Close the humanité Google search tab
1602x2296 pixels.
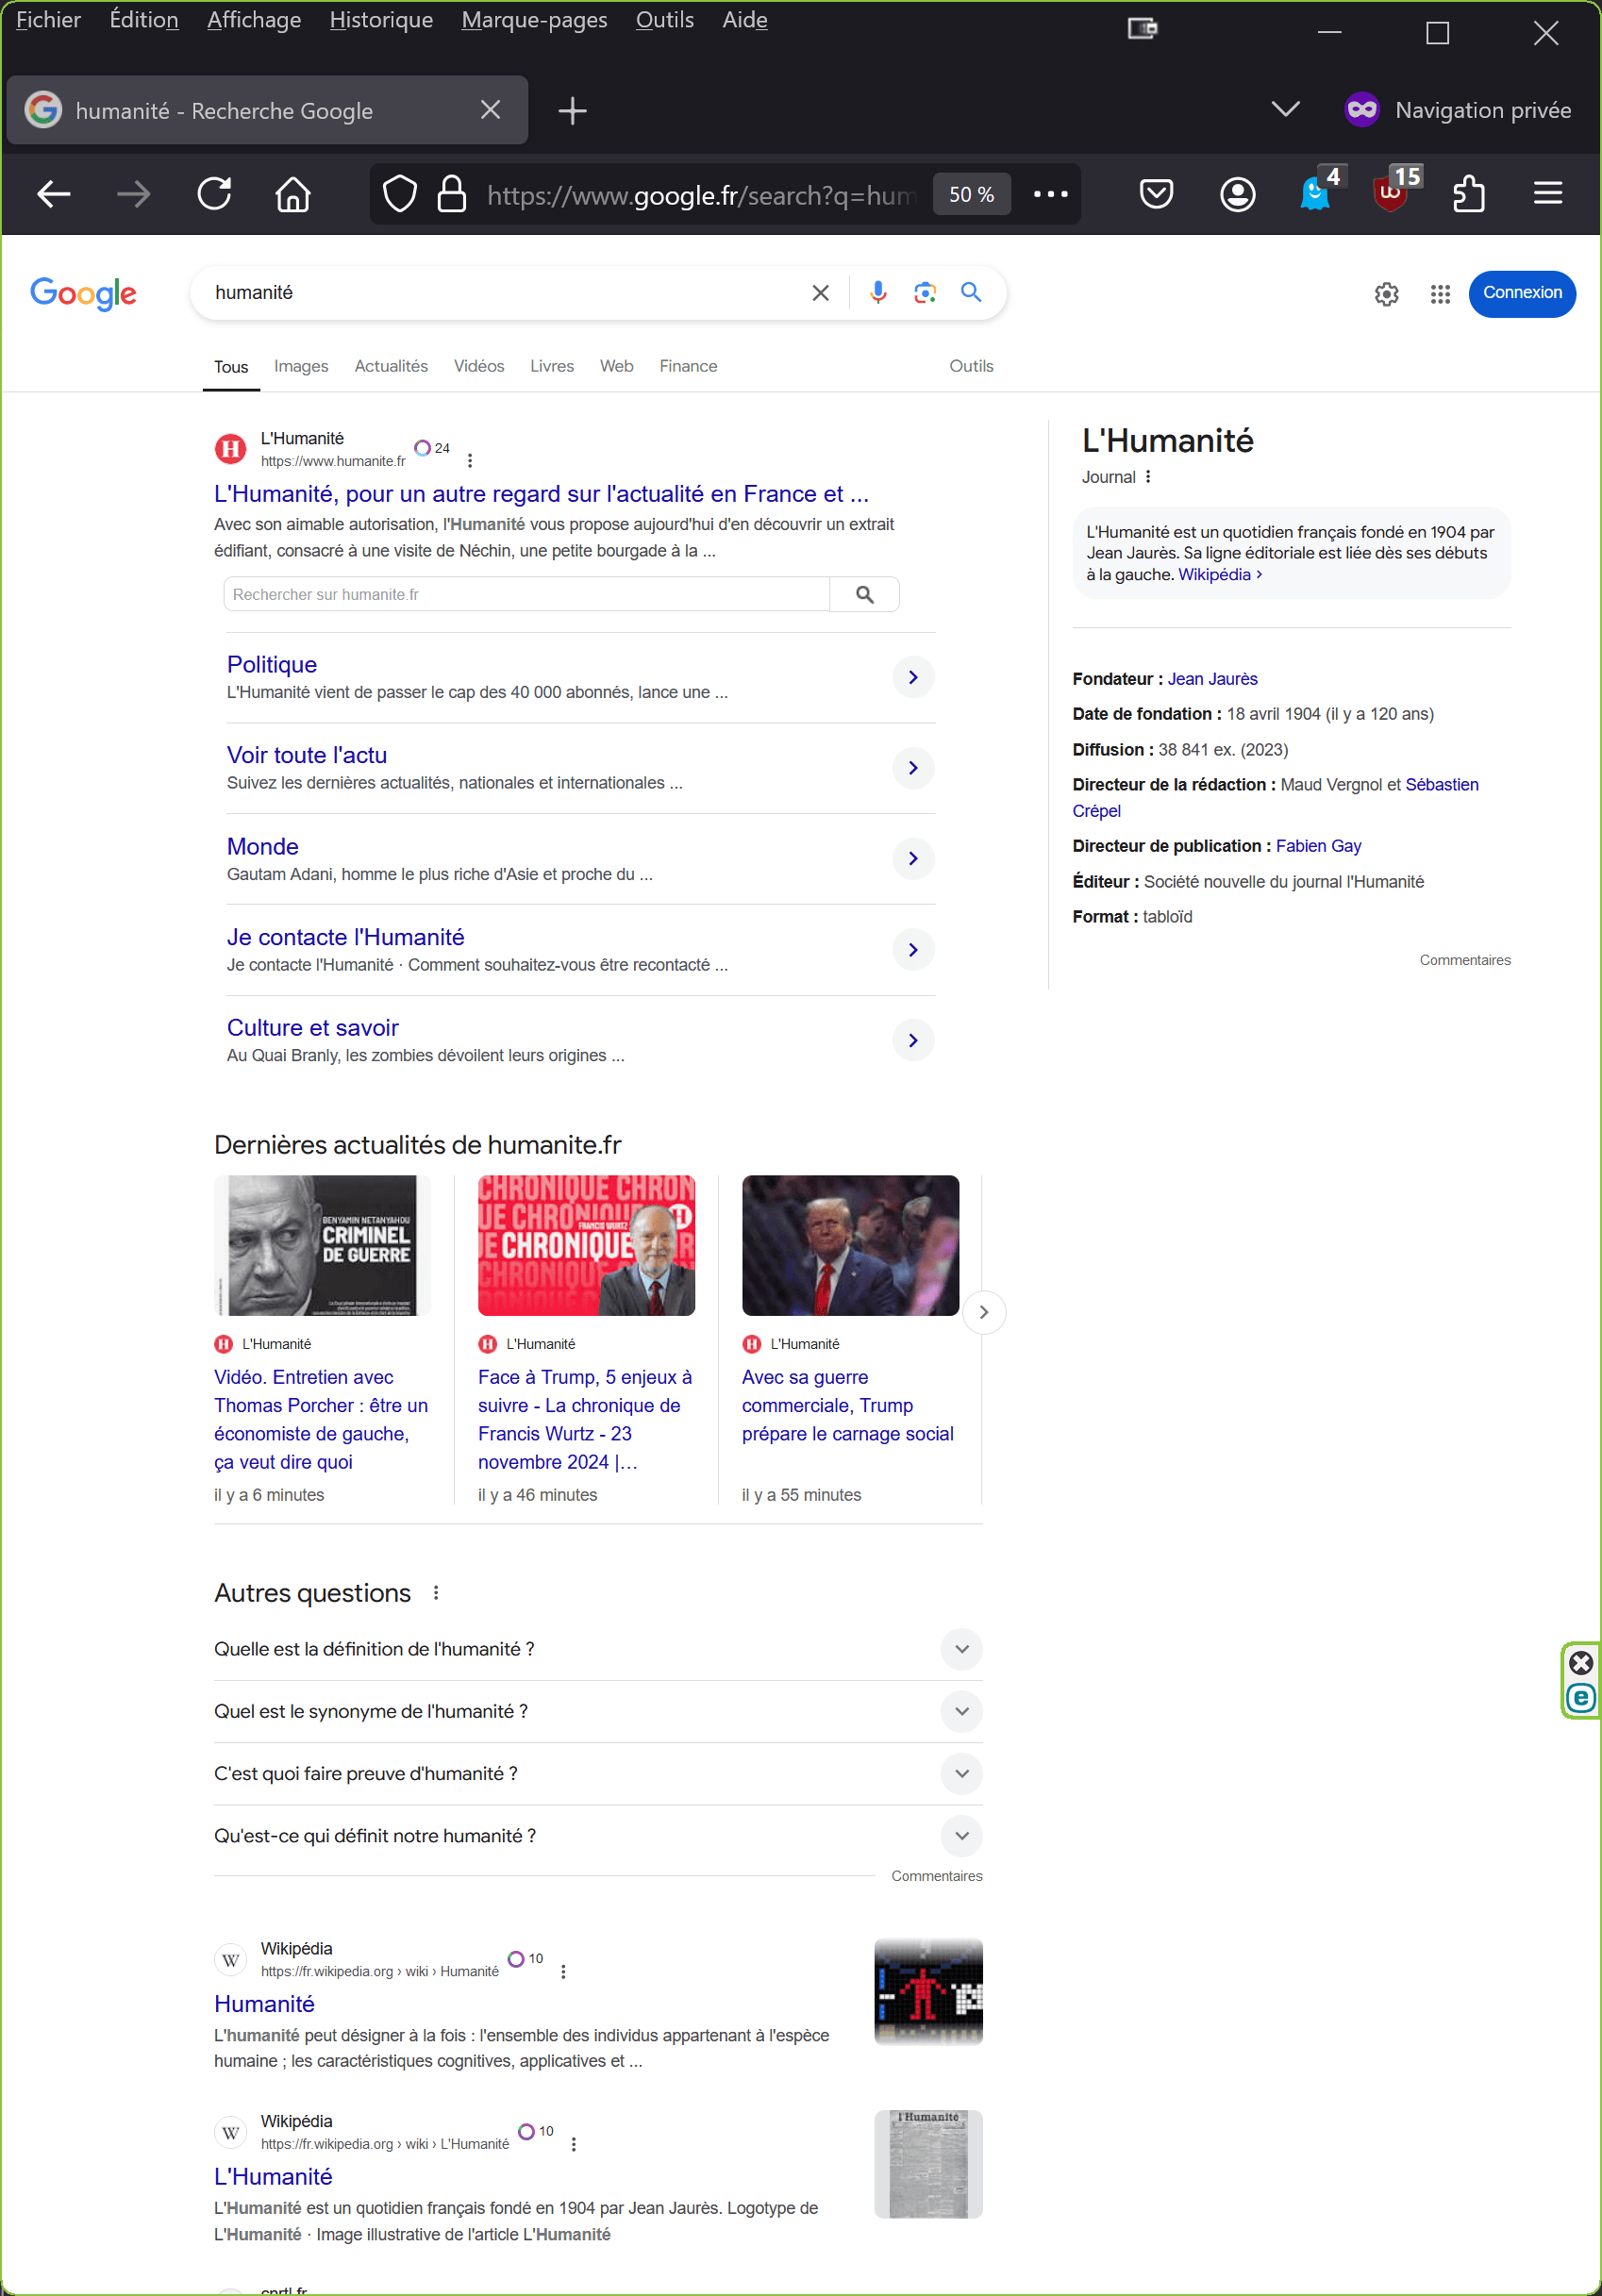click(490, 110)
